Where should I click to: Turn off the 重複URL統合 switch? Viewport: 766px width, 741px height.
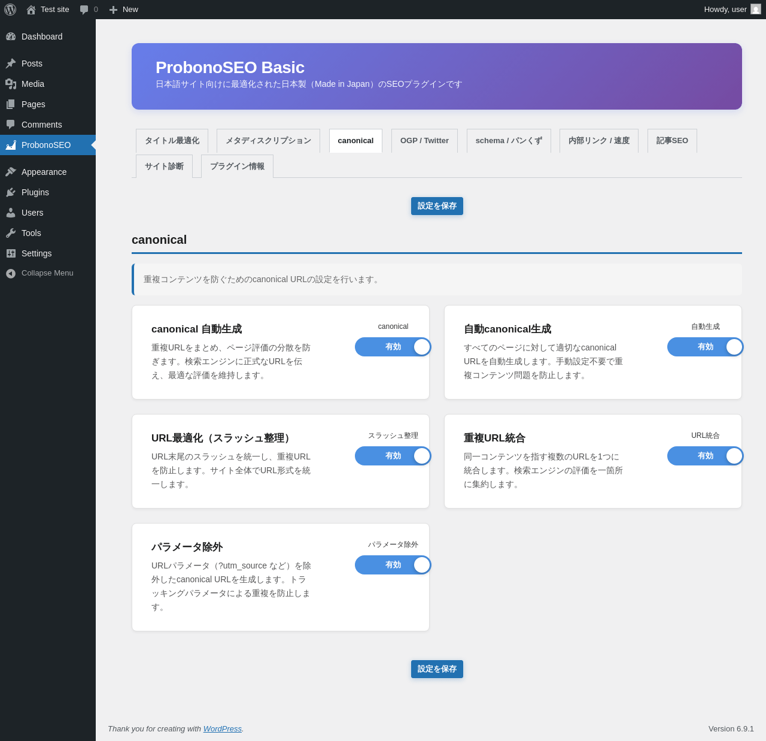pos(706,456)
